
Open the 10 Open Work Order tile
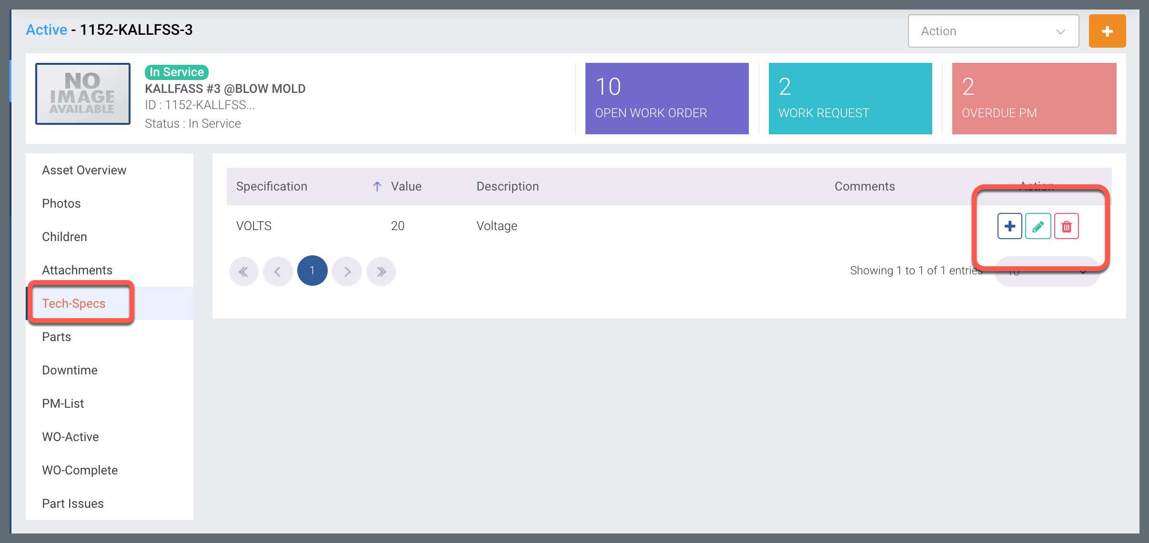666,99
